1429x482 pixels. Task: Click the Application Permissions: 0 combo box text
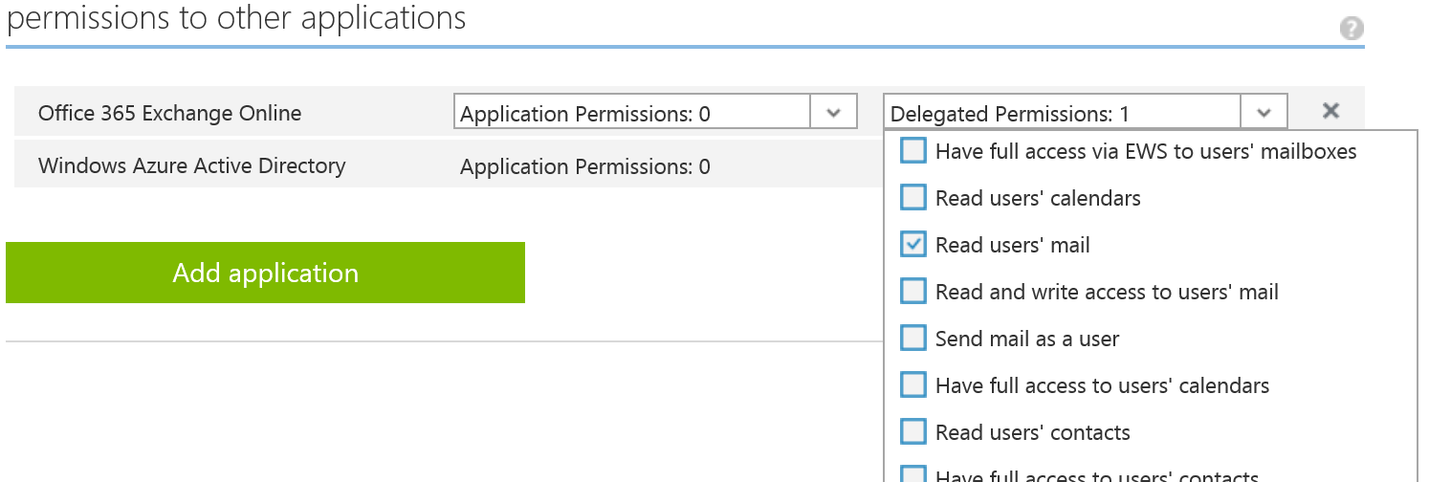585,114
